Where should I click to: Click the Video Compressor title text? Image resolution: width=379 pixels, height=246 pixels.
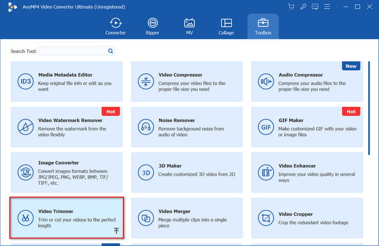pos(180,75)
